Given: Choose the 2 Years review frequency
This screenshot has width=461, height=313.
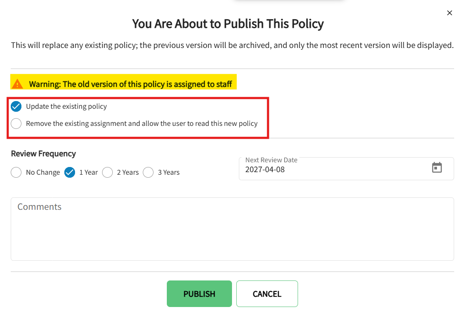Looking at the screenshot, I should point(107,172).
